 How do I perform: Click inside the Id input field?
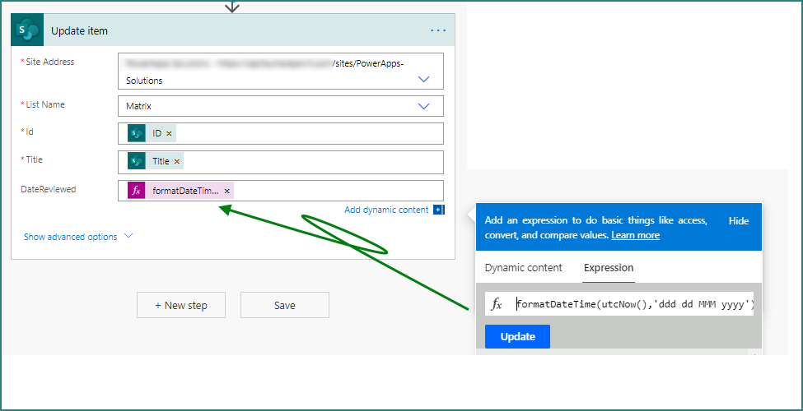[x=281, y=134]
